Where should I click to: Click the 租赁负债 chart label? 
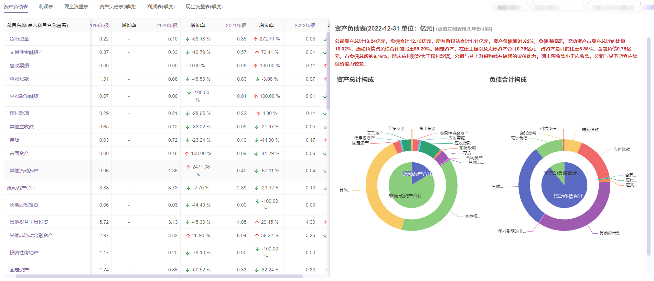(x=548, y=129)
